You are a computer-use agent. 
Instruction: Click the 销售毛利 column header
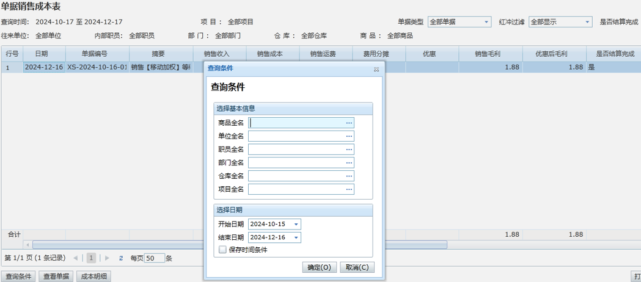(x=488, y=54)
